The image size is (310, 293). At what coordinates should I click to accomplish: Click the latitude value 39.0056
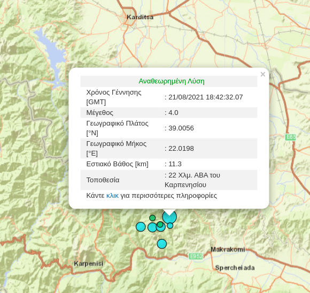tap(181, 128)
